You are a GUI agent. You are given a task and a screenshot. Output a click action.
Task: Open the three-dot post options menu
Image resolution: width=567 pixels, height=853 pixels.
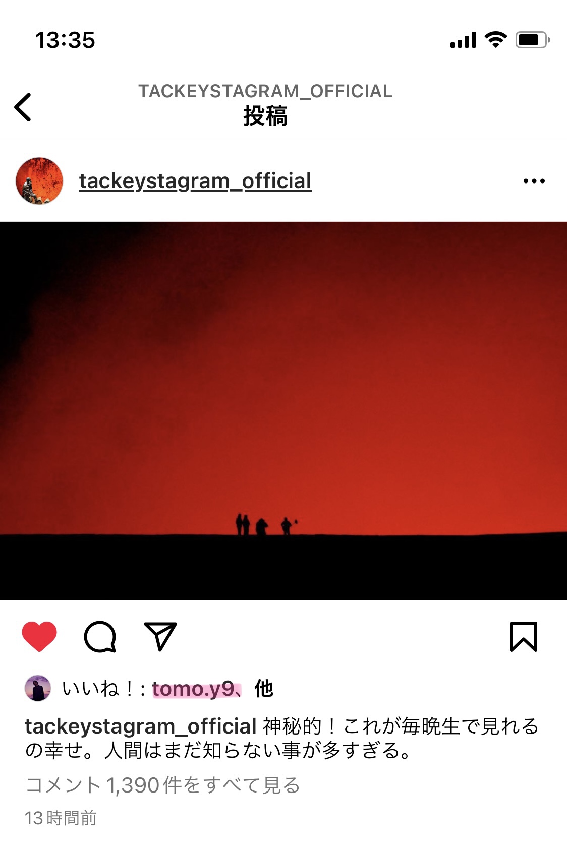pos(534,181)
